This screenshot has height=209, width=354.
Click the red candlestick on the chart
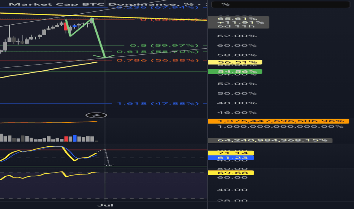click(66, 27)
